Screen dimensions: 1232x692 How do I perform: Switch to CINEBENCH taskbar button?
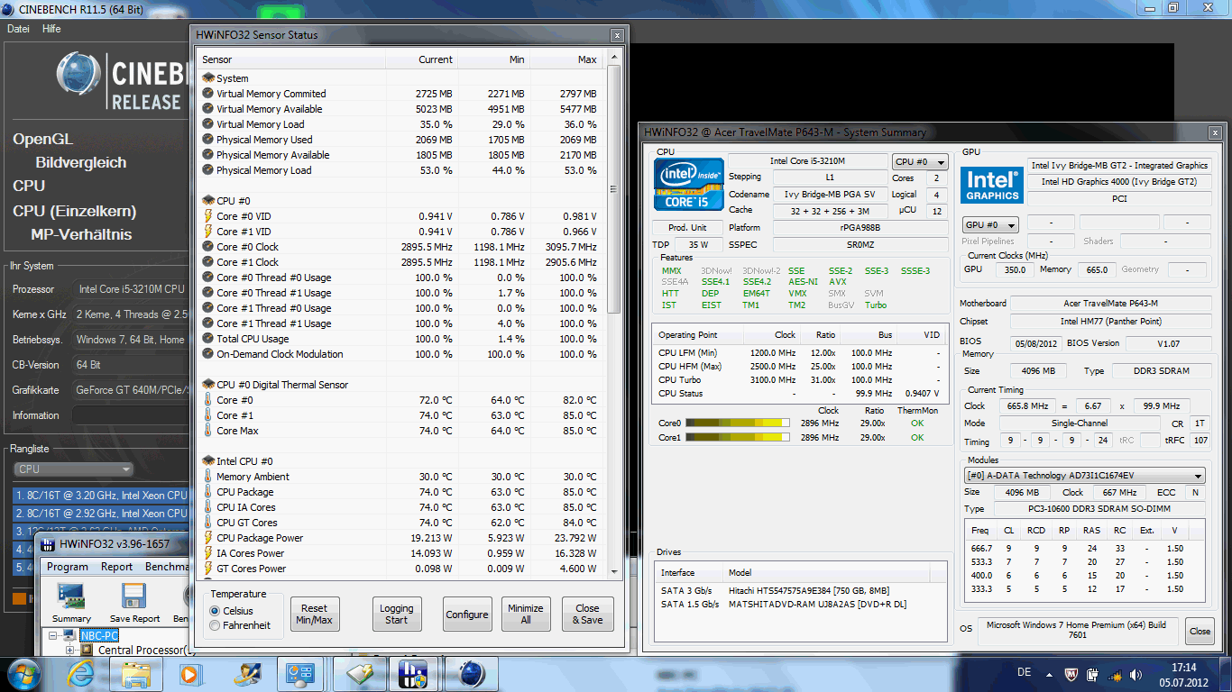[x=471, y=674]
